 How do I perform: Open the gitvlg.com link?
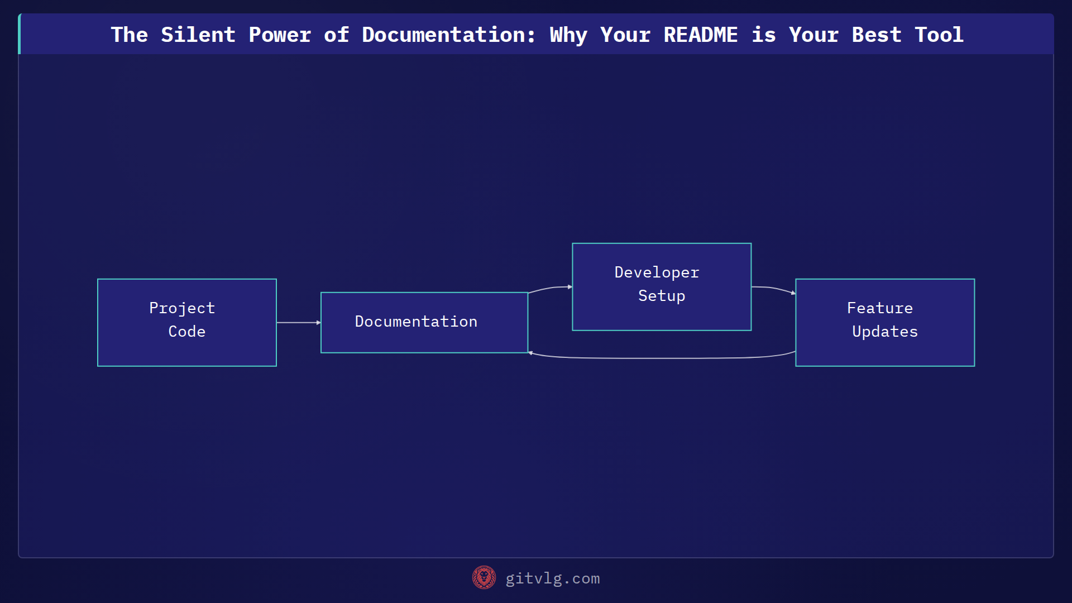click(x=553, y=578)
